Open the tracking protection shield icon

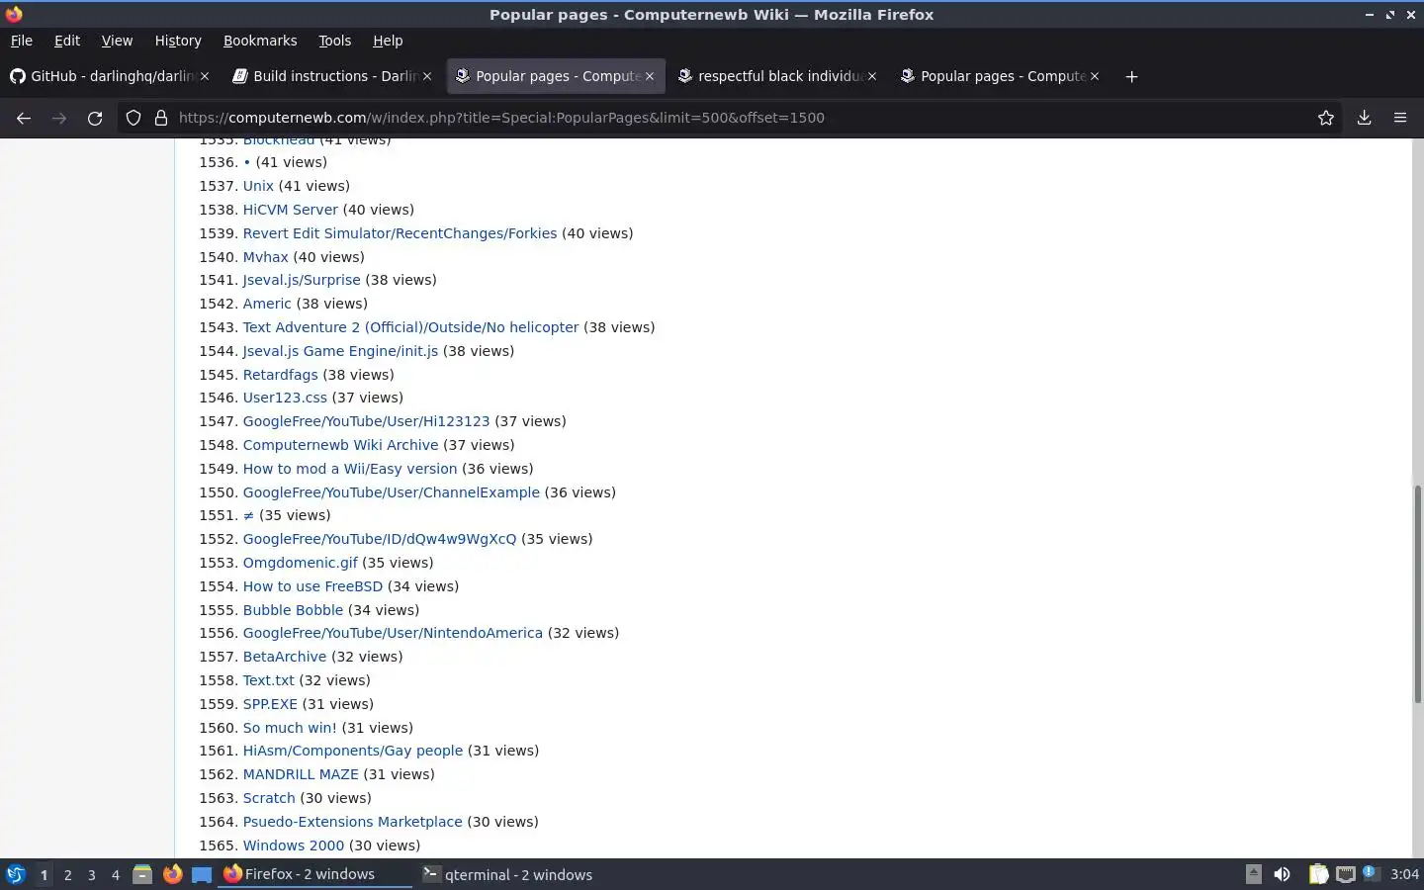[x=133, y=118]
